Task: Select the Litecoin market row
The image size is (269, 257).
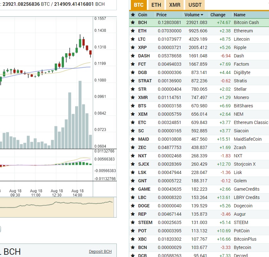Action: click(x=199, y=39)
